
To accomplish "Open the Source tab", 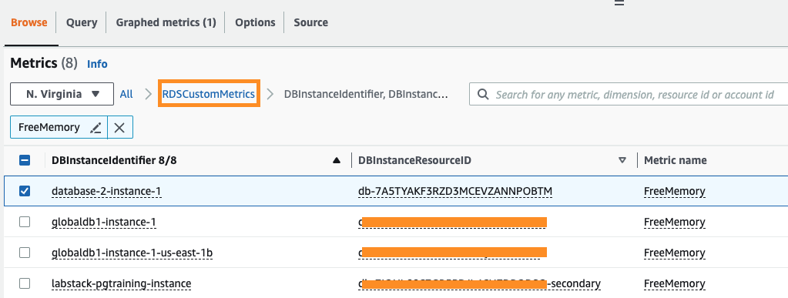I will coord(311,22).
